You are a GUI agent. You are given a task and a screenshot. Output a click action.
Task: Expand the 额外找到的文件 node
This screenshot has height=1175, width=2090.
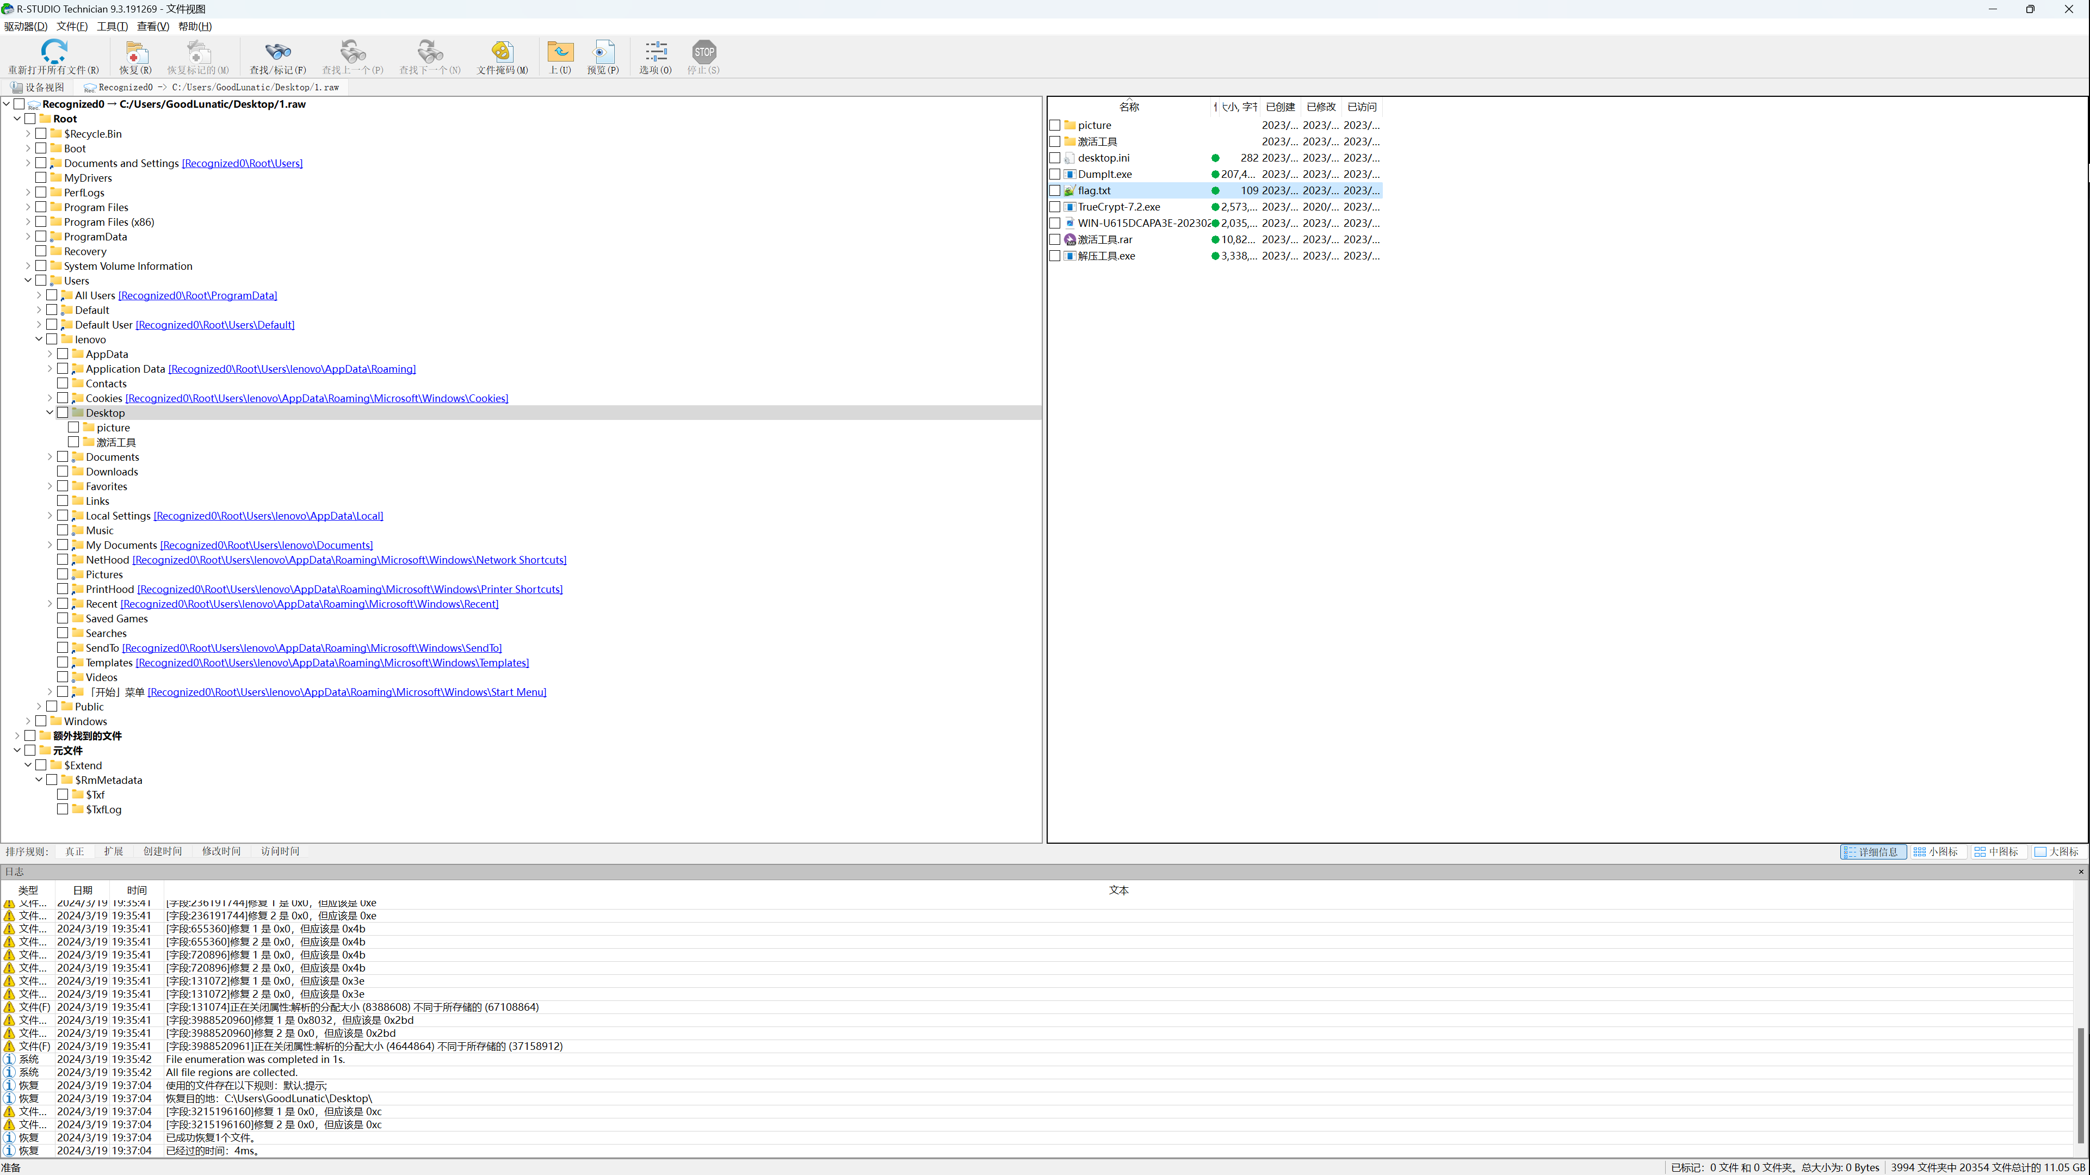click(17, 736)
